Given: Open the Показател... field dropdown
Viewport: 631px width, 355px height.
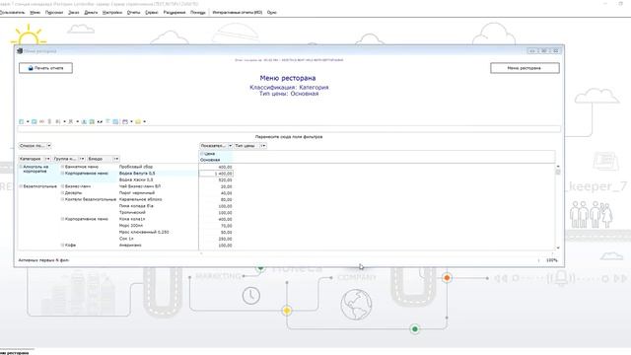Looking at the screenshot, I should (x=230, y=146).
